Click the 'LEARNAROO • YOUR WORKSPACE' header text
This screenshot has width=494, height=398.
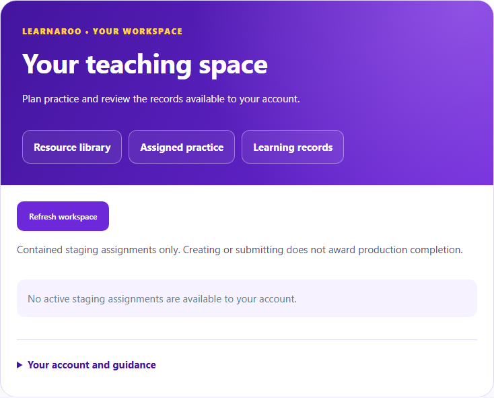[x=102, y=31]
